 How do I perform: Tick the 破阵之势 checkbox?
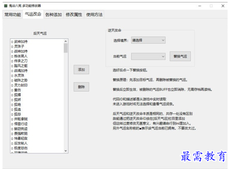point(12,81)
